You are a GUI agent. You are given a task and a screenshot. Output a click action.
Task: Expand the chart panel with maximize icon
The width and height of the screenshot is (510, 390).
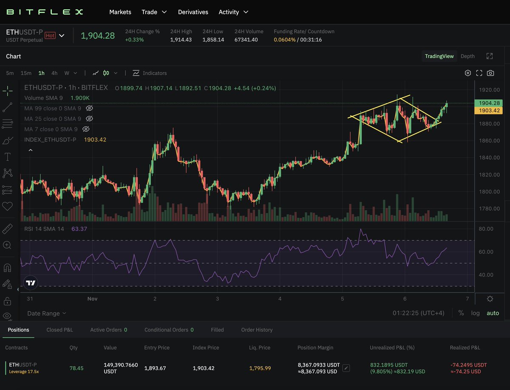click(x=490, y=56)
